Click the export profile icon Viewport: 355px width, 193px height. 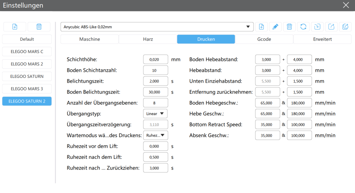pyautogui.click(x=331, y=27)
